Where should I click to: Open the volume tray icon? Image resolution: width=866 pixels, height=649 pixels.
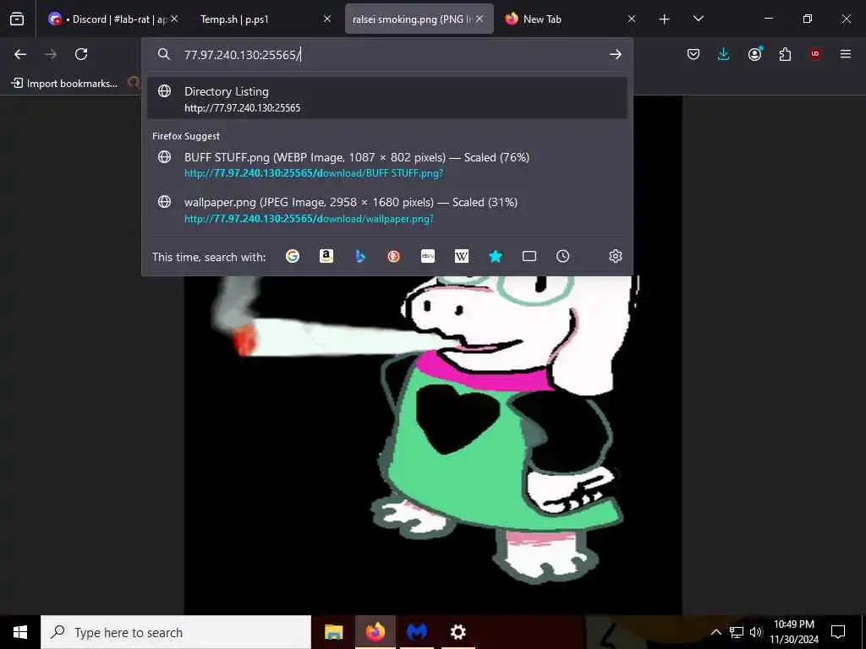[x=756, y=632]
